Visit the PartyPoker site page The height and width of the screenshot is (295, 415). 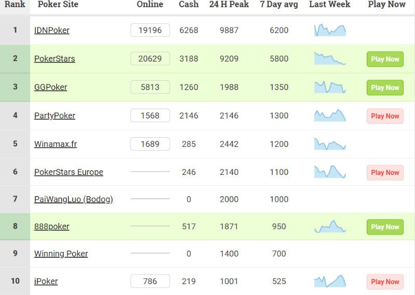(54, 116)
